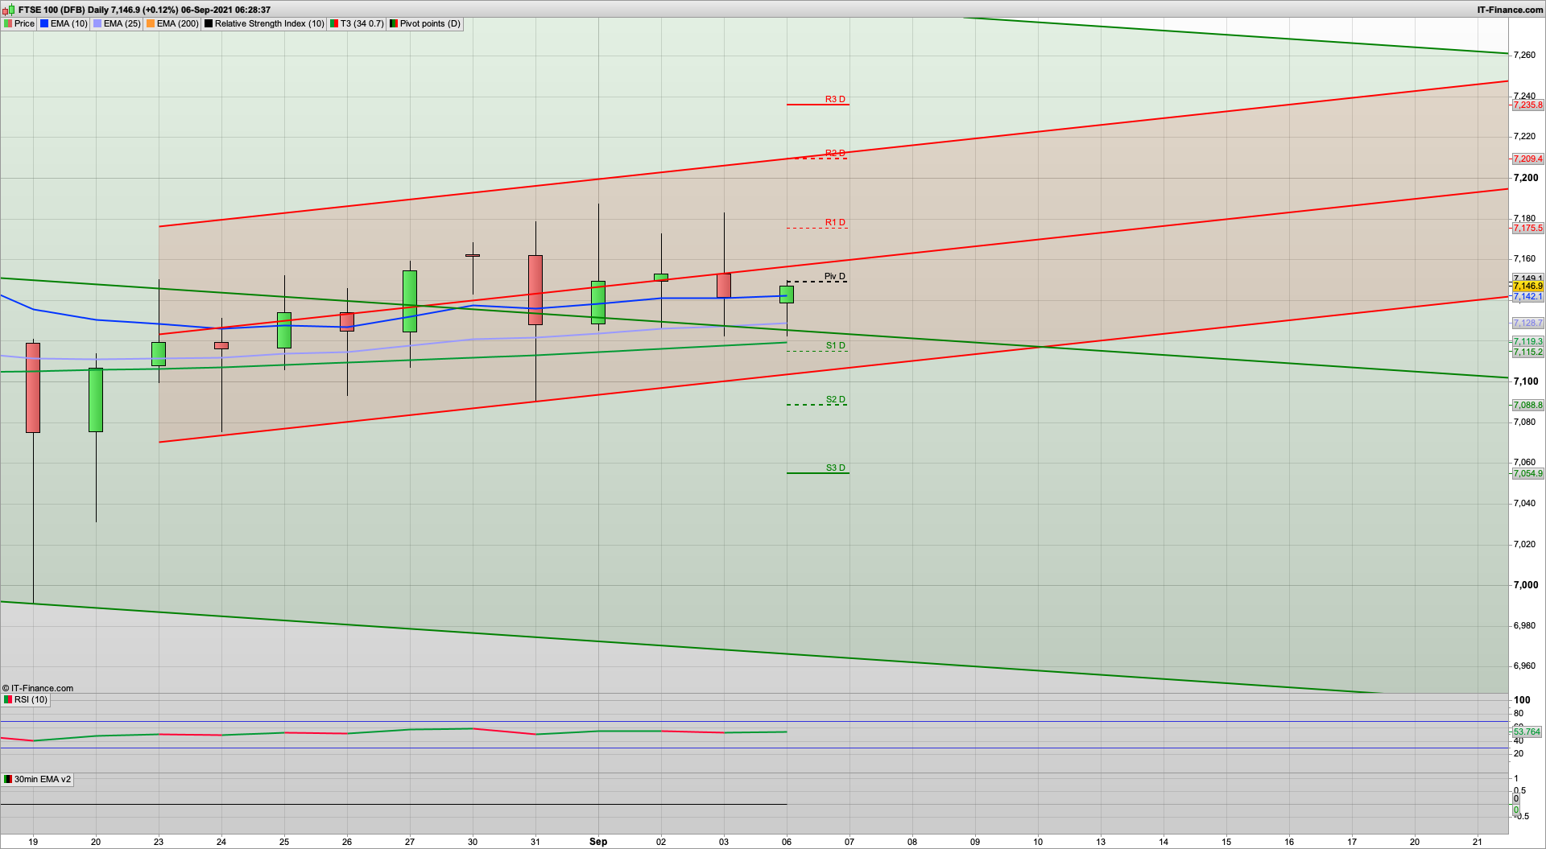Image resolution: width=1546 pixels, height=849 pixels.
Task: Click the S3 D pivot label
Action: (x=836, y=468)
